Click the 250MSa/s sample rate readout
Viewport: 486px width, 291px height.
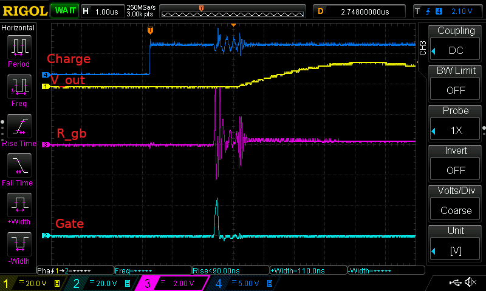tap(141, 7)
